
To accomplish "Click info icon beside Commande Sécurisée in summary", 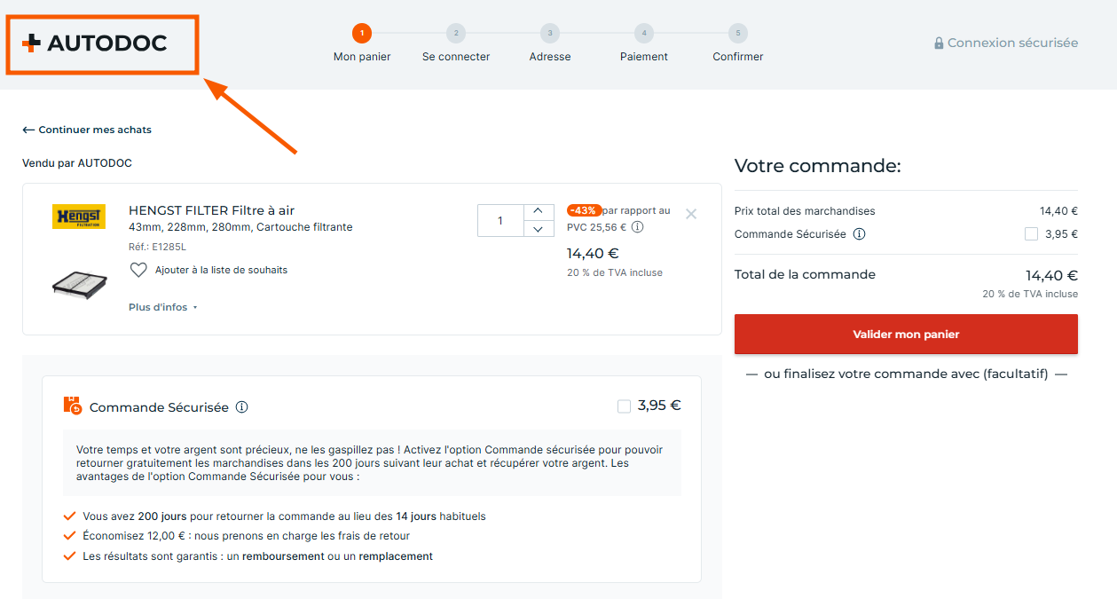I will click(x=859, y=234).
